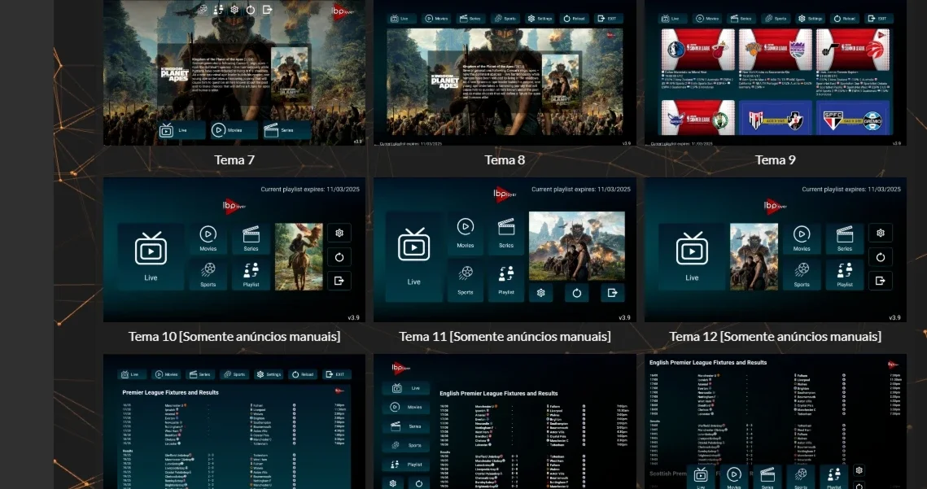Click the gear icon atop Tema 7 preview
The height and width of the screenshot is (489, 927).
pyautogui.click(x=234, y=10)
